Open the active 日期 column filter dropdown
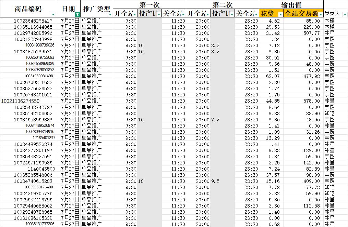348x227 pixels. pos(77,15)
